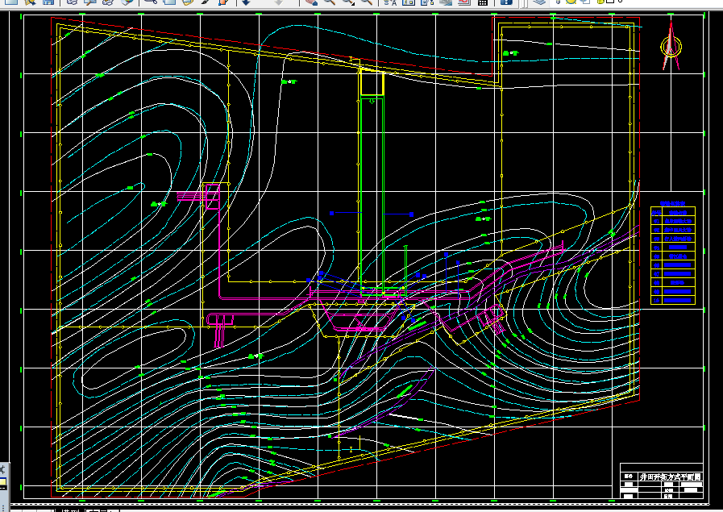Open the Tool Palettes icon in the toolbar
Viewport: 723px width, 512px height.
(427, 2)
